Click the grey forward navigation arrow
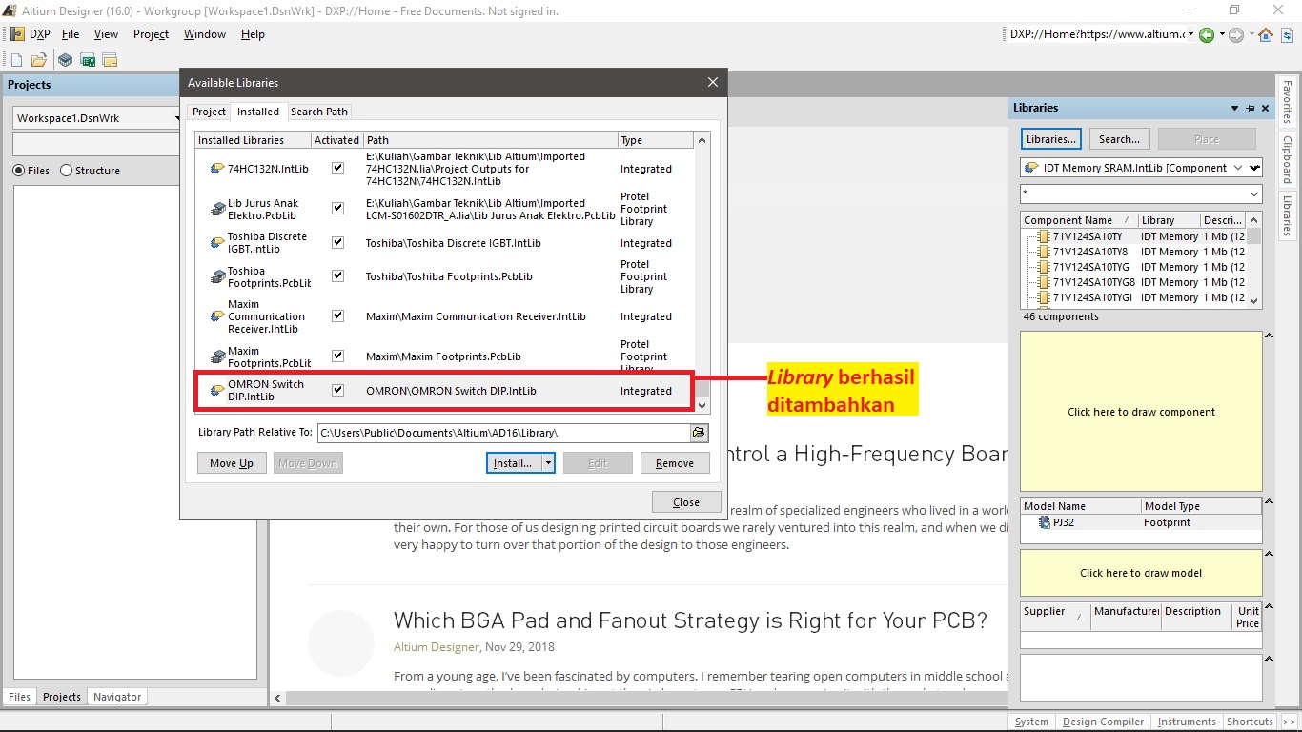This screenshot has height=732, width=1302. point(1236,34)
